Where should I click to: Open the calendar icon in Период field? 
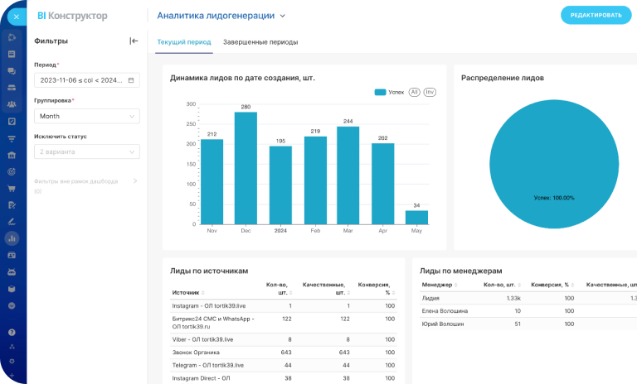coord(131,80)
